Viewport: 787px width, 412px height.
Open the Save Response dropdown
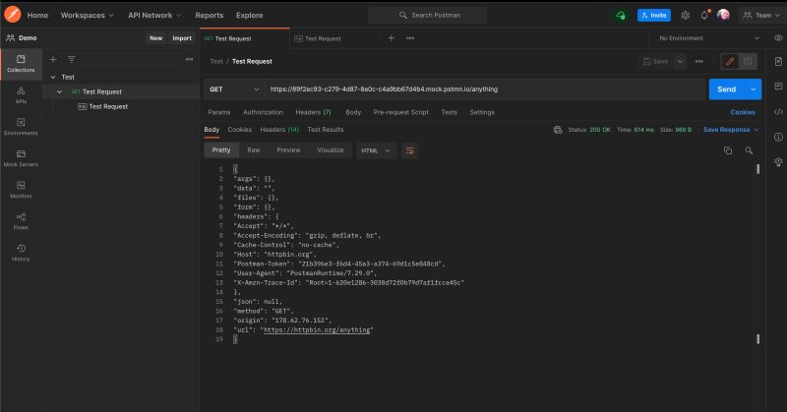(731, 130)
